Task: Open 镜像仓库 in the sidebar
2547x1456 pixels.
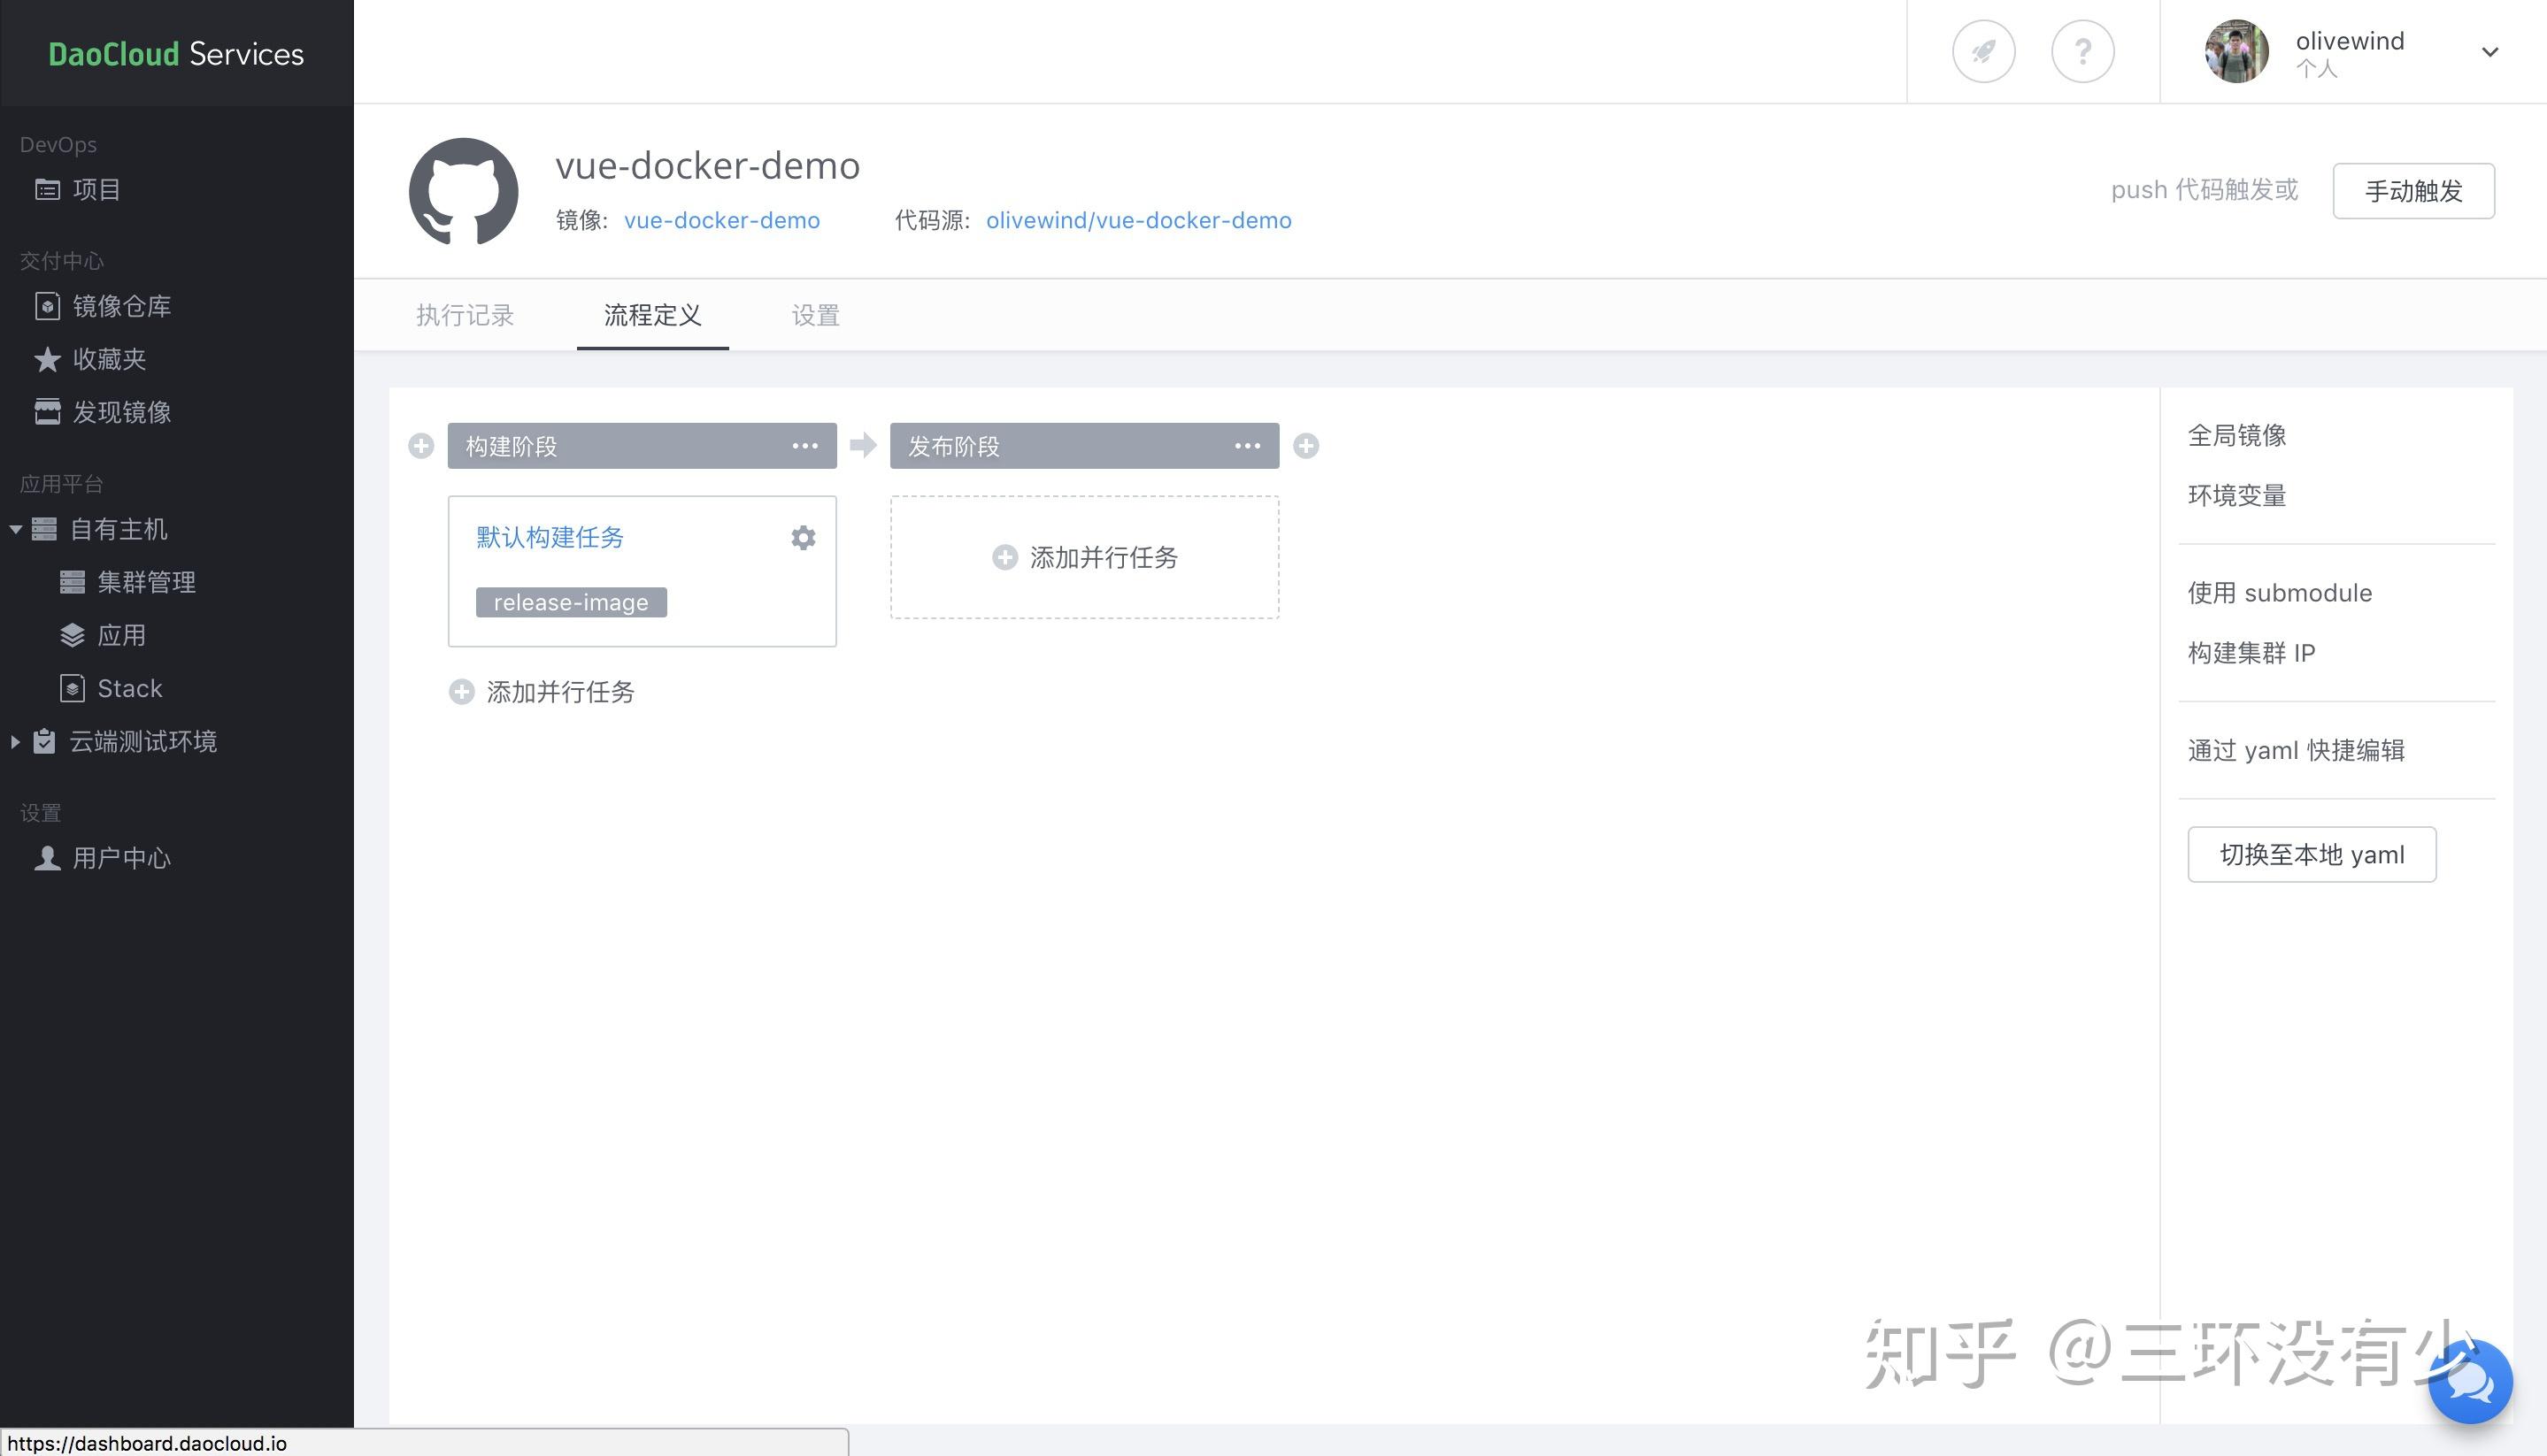Action: pyautogui.click(x=121, y=306)
